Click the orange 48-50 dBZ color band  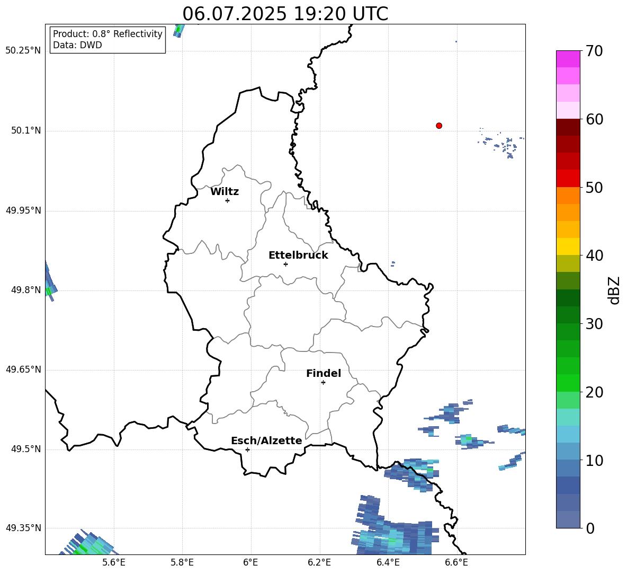(568, 195)
